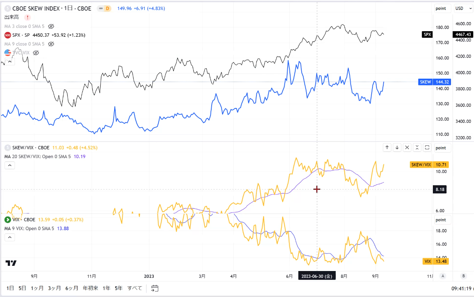The image size is (474, 297).
Task: Select the 1日 time range
Action: coord(10,288)
